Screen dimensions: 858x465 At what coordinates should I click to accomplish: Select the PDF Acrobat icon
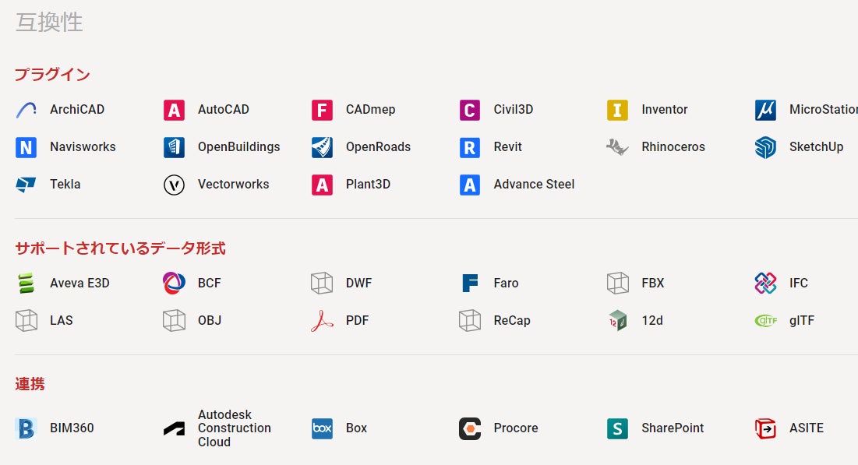[x=322, y=320]
